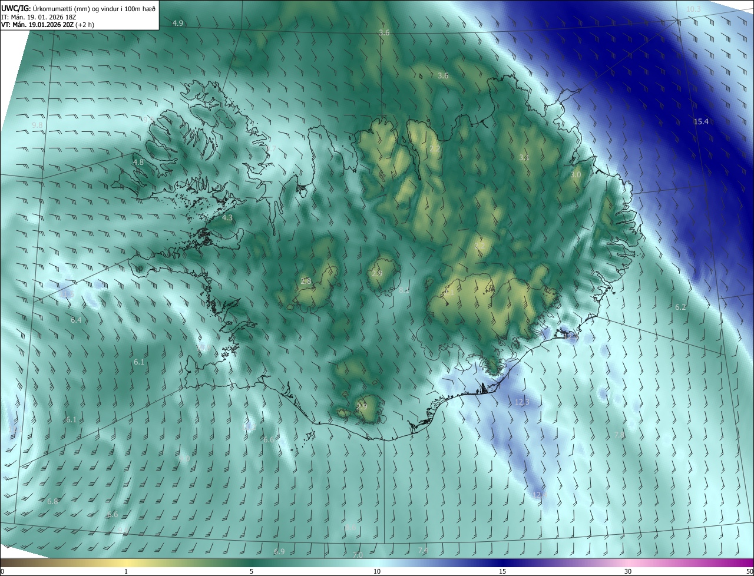Click the color scale tick labeled 15
Image resolution: width=754 pixels, height=576 pixels.
502,571
